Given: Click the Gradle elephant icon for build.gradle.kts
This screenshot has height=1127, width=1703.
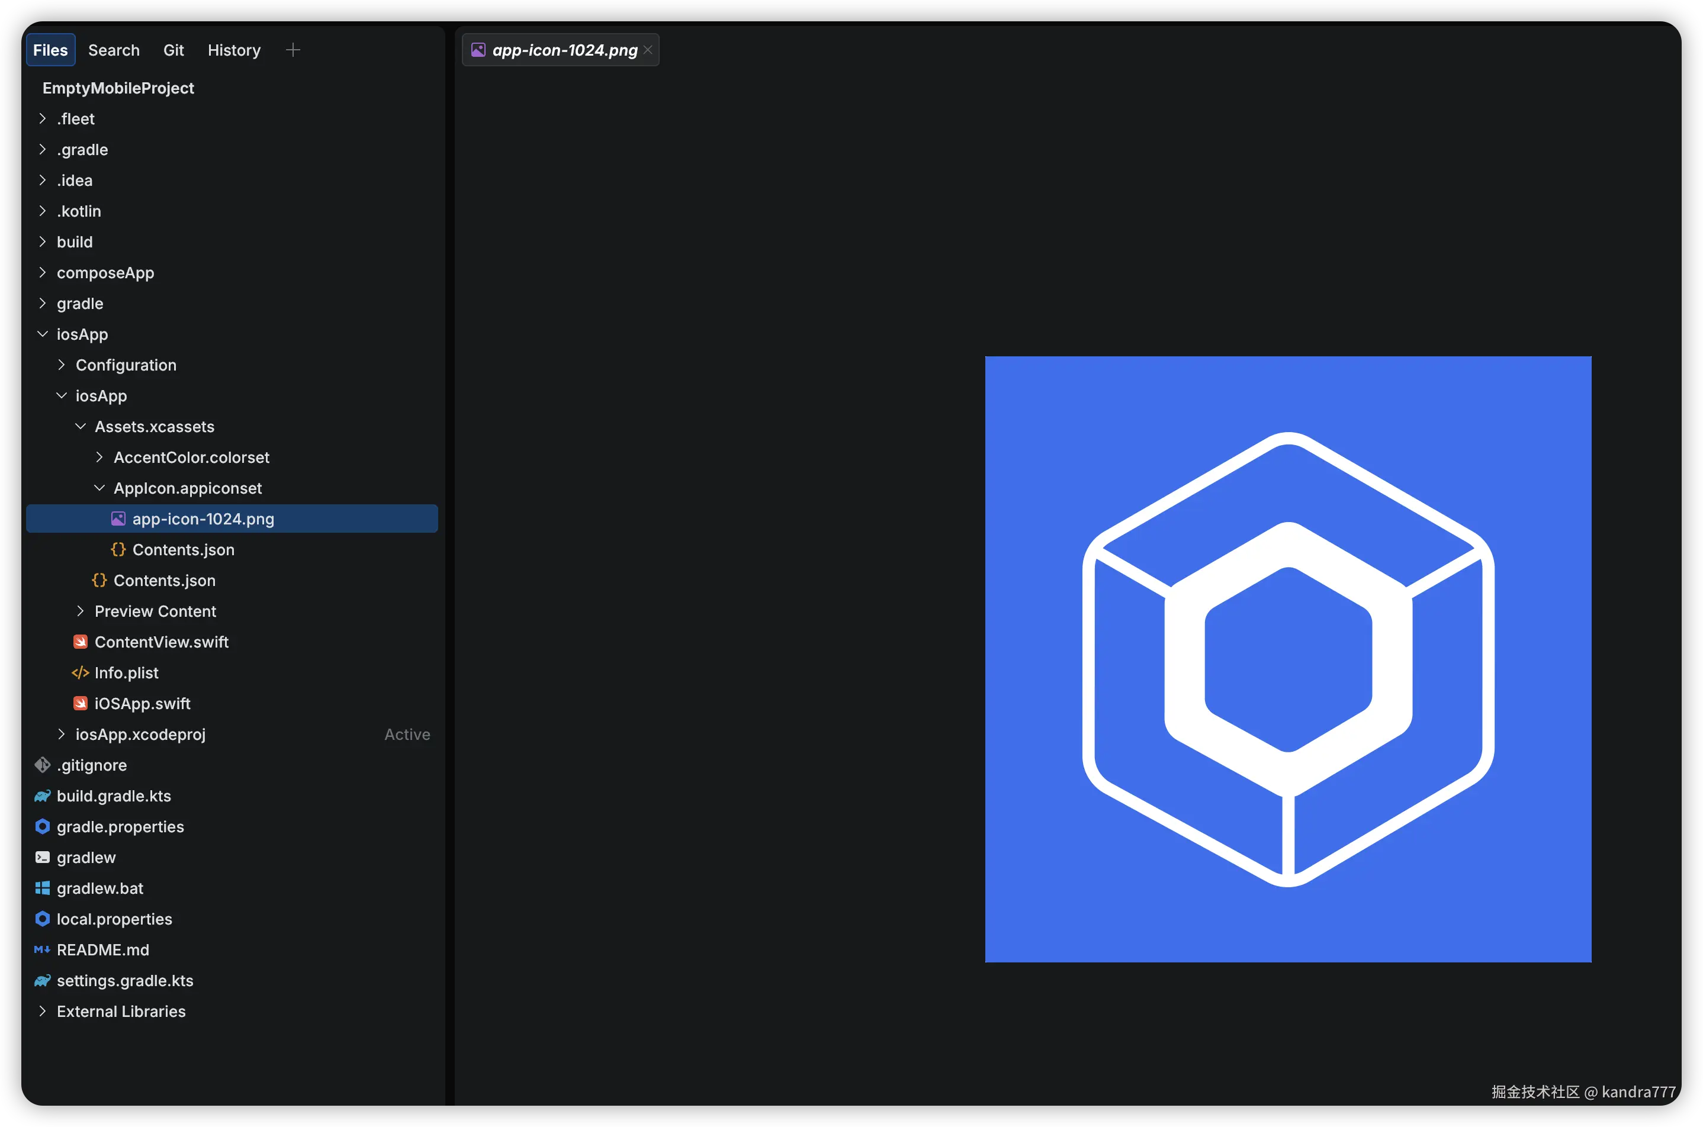Looking at the screenshot, I should coord(43,796).
